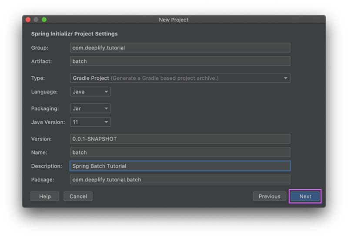Click into the Artifact text field
This screenshot has width=348, height=237.
(180, 61)
